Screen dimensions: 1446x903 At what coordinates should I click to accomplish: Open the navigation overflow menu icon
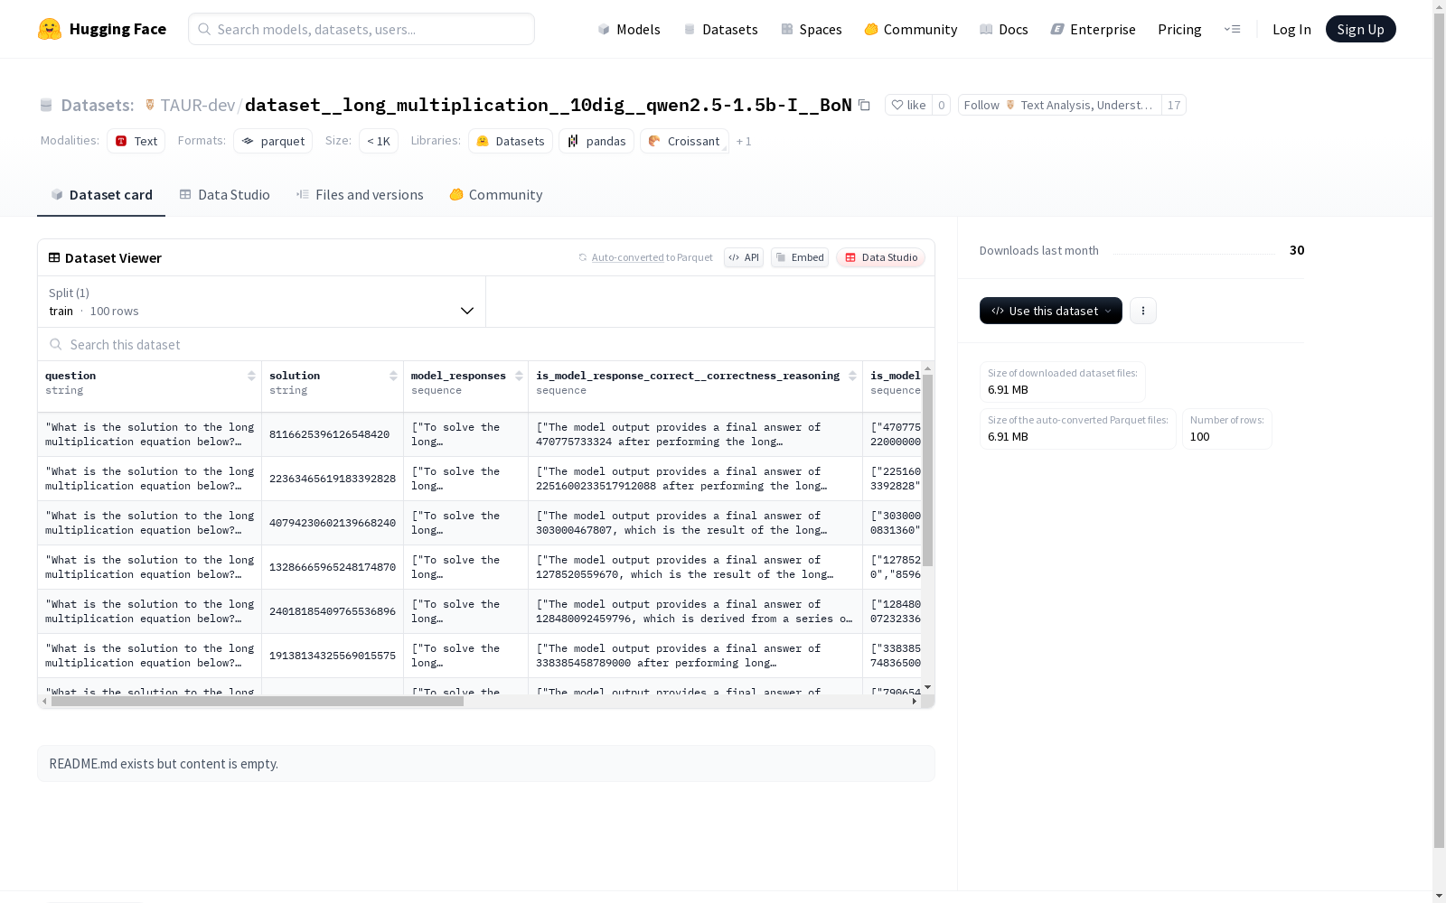[1232, 29]
